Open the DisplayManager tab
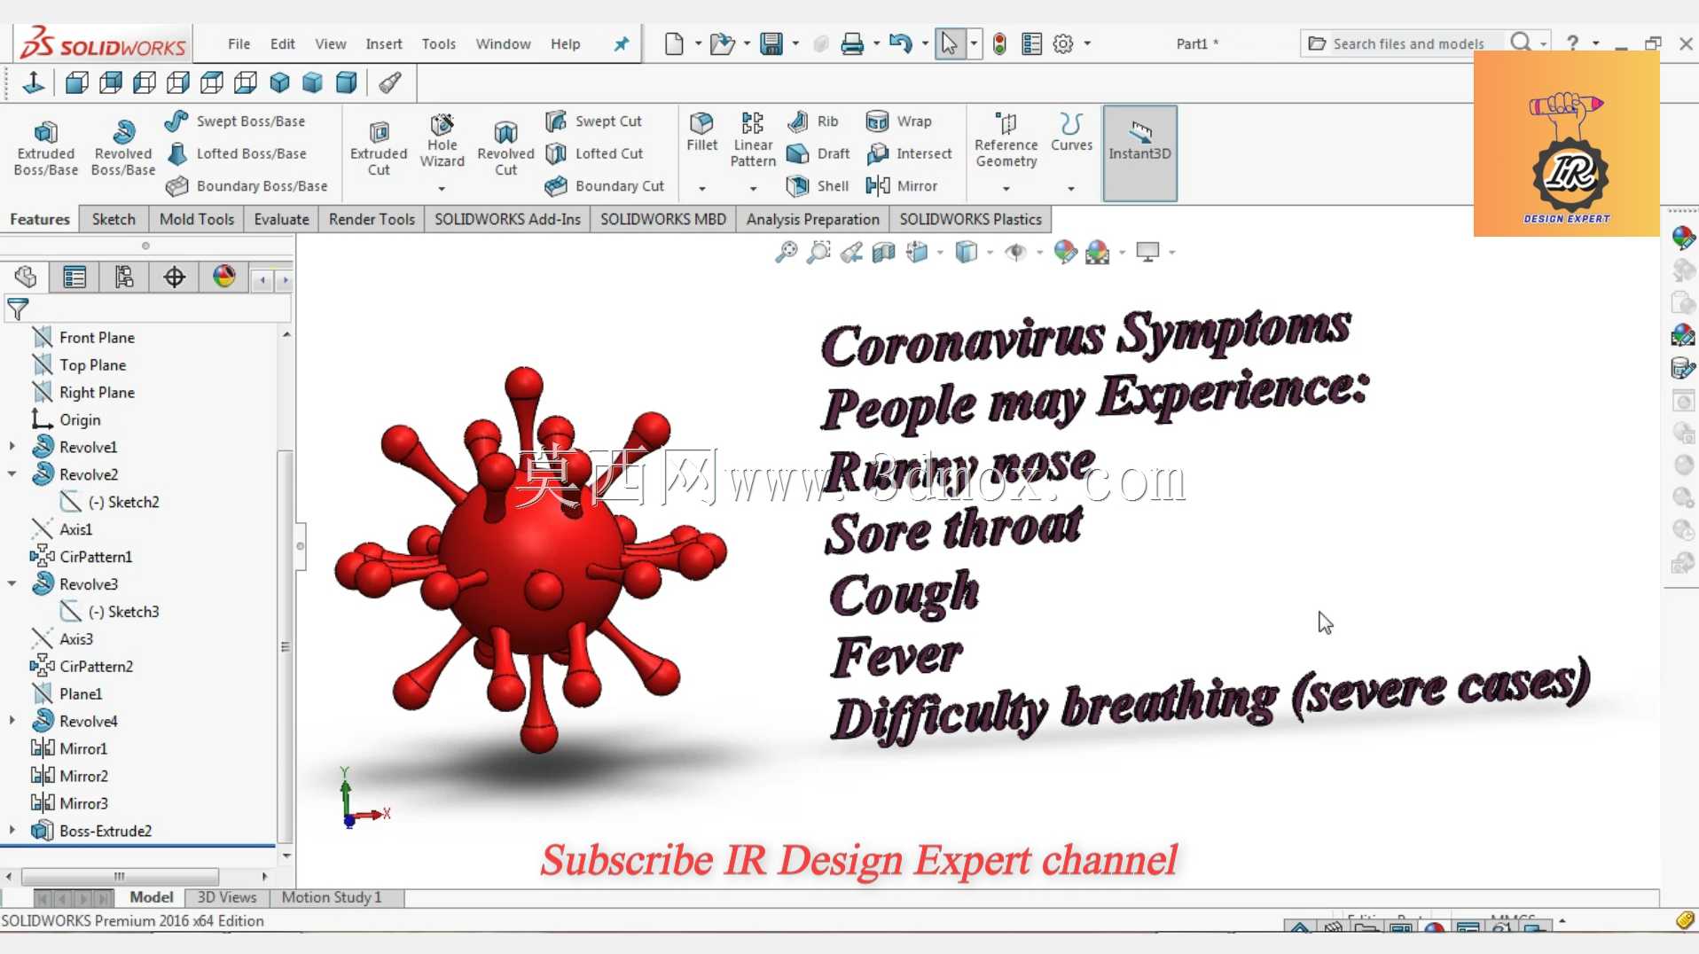The width and height of the screenshot is (1699, 954). pyautogui.click(x=223, y=278)
